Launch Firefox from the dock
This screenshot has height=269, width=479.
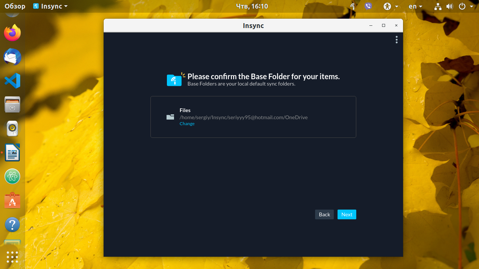[12, 33]
